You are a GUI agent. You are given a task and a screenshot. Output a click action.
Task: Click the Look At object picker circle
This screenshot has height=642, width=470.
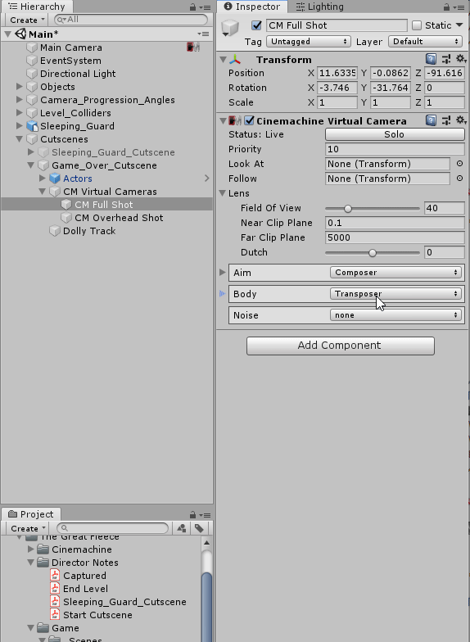pos(460,164)
